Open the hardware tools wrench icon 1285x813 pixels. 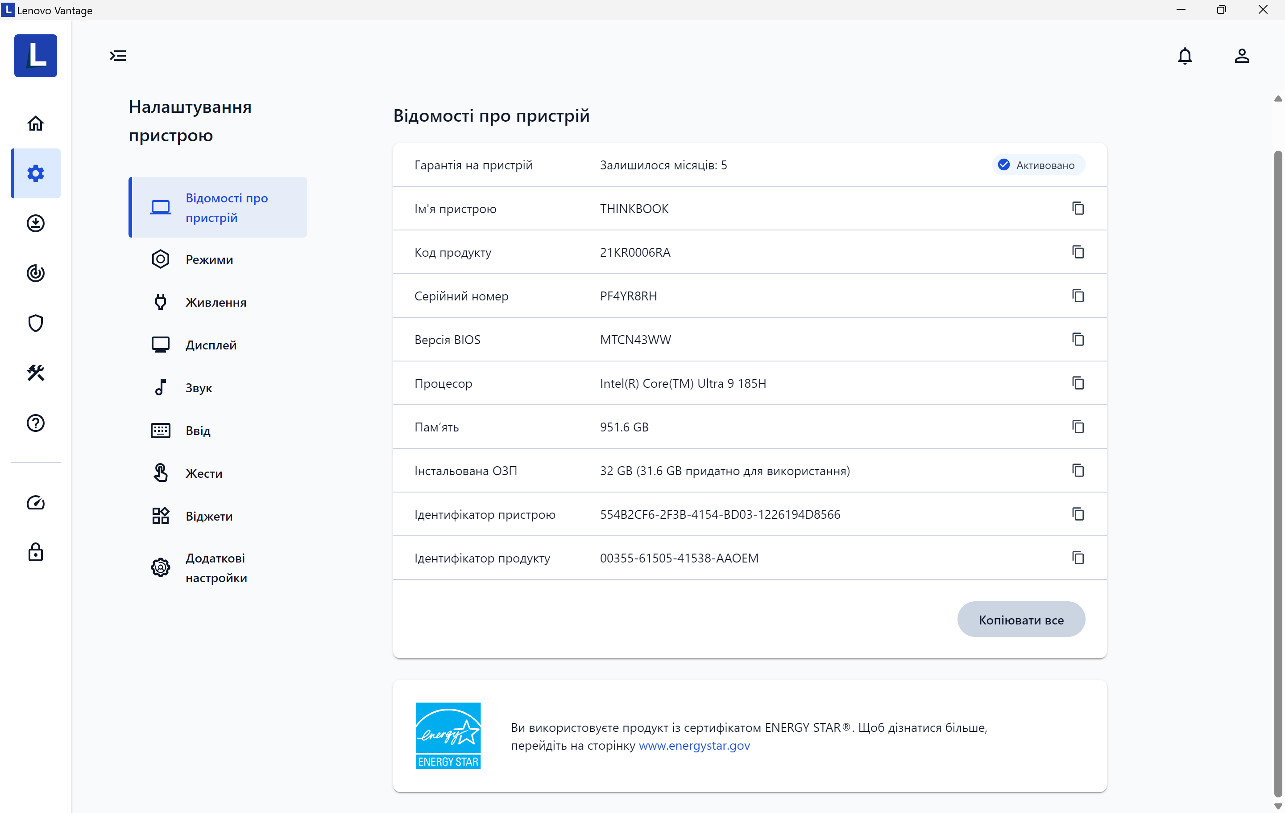[x=35, y=373]
